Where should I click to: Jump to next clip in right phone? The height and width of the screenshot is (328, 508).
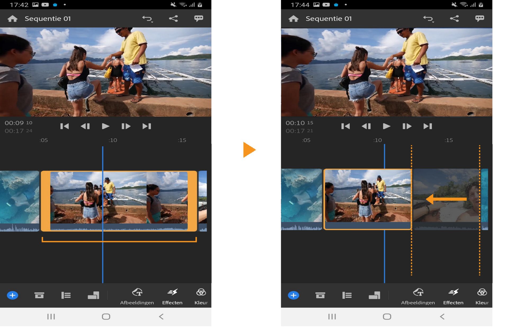click(x=428, y=126)
